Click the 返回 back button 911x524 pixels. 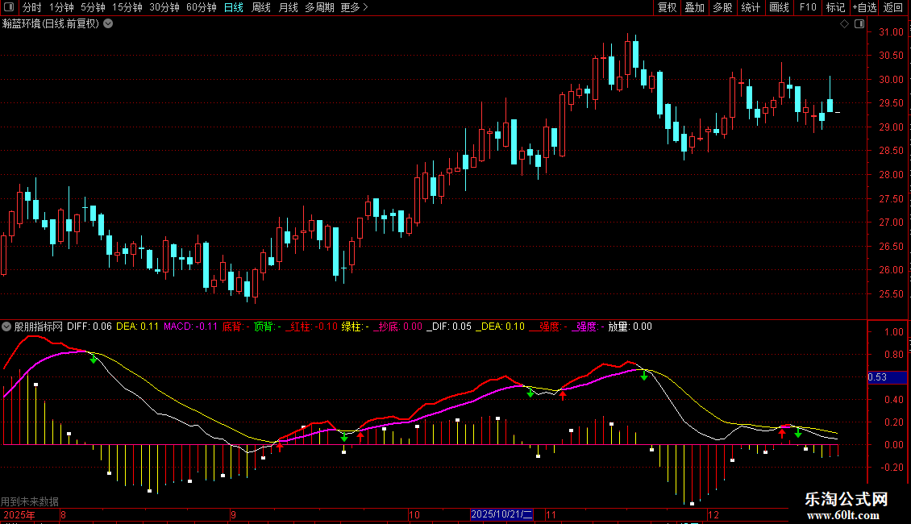pos(893,7)
